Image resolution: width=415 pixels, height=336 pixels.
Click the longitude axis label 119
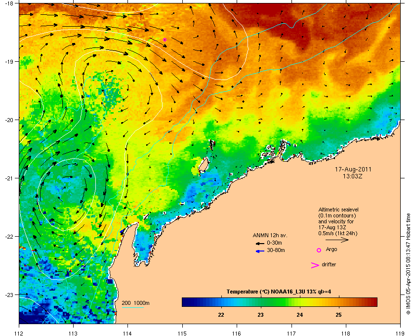(x=400, y=333)
